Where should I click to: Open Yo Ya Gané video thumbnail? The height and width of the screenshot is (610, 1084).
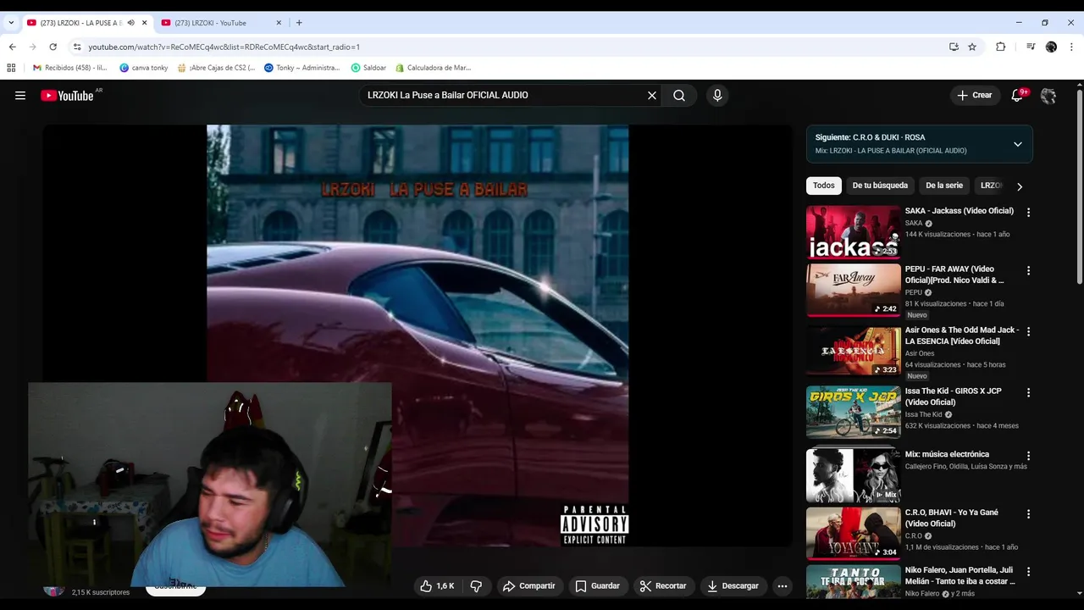click(x=853, y=534)
